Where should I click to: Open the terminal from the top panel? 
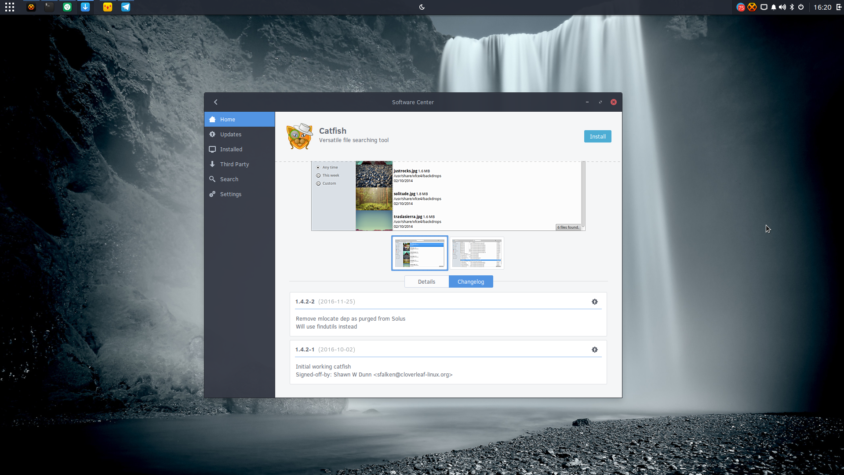(49, 7)
